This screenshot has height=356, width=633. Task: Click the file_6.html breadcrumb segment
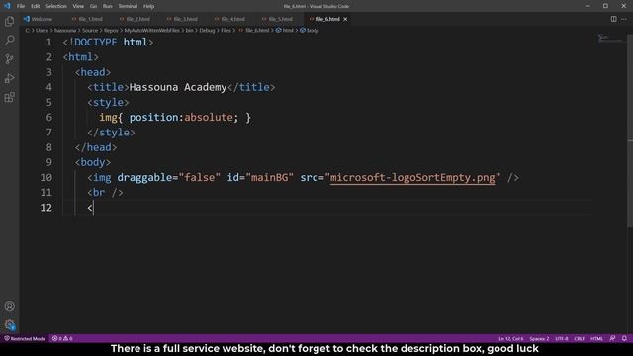click(x=257, y=31)
